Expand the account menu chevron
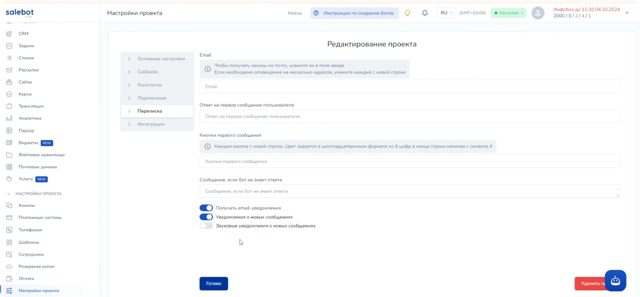The width and height of the screenshot is (640, 297). coord(627,13)
